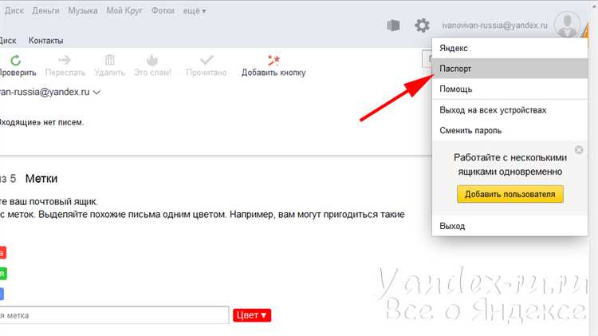
Task: Click the themes icon beside the gear
Action: 392,26
